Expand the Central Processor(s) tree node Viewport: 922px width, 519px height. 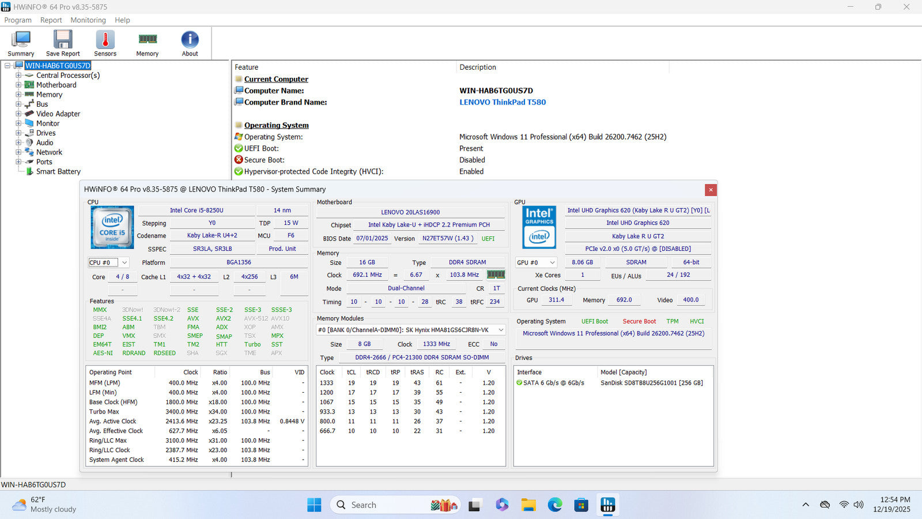pos(18,76)
